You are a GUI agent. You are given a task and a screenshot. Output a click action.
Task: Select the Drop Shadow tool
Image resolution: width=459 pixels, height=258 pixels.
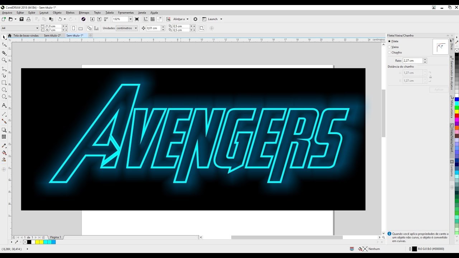tap(4, 130)
